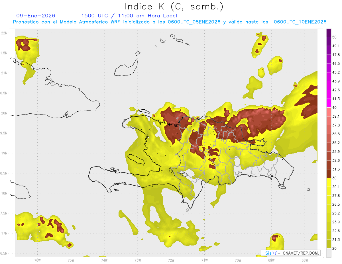Click '1500 UTC / 11:00 am Hora Local'
Viewport: 342px width, 264px height.
tap(129, 16)
